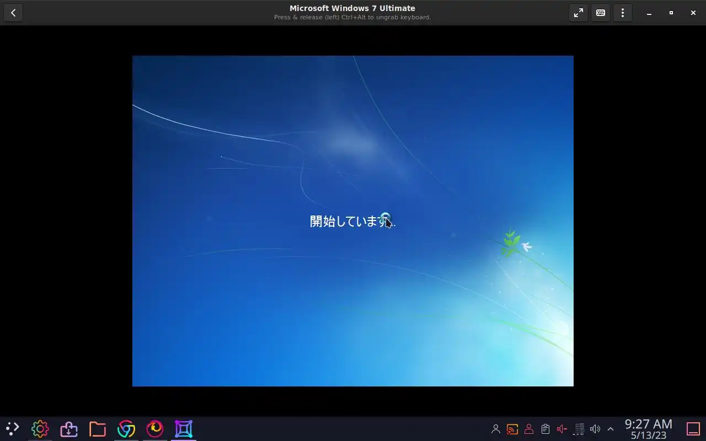Maximize the Windows 7 VM window
The width and height of the screenshot is (706, 441).
pos(671,13)
